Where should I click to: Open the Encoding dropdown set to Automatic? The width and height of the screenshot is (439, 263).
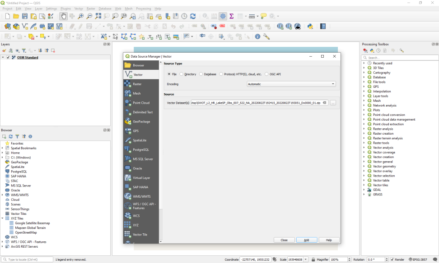click(291, 84)
